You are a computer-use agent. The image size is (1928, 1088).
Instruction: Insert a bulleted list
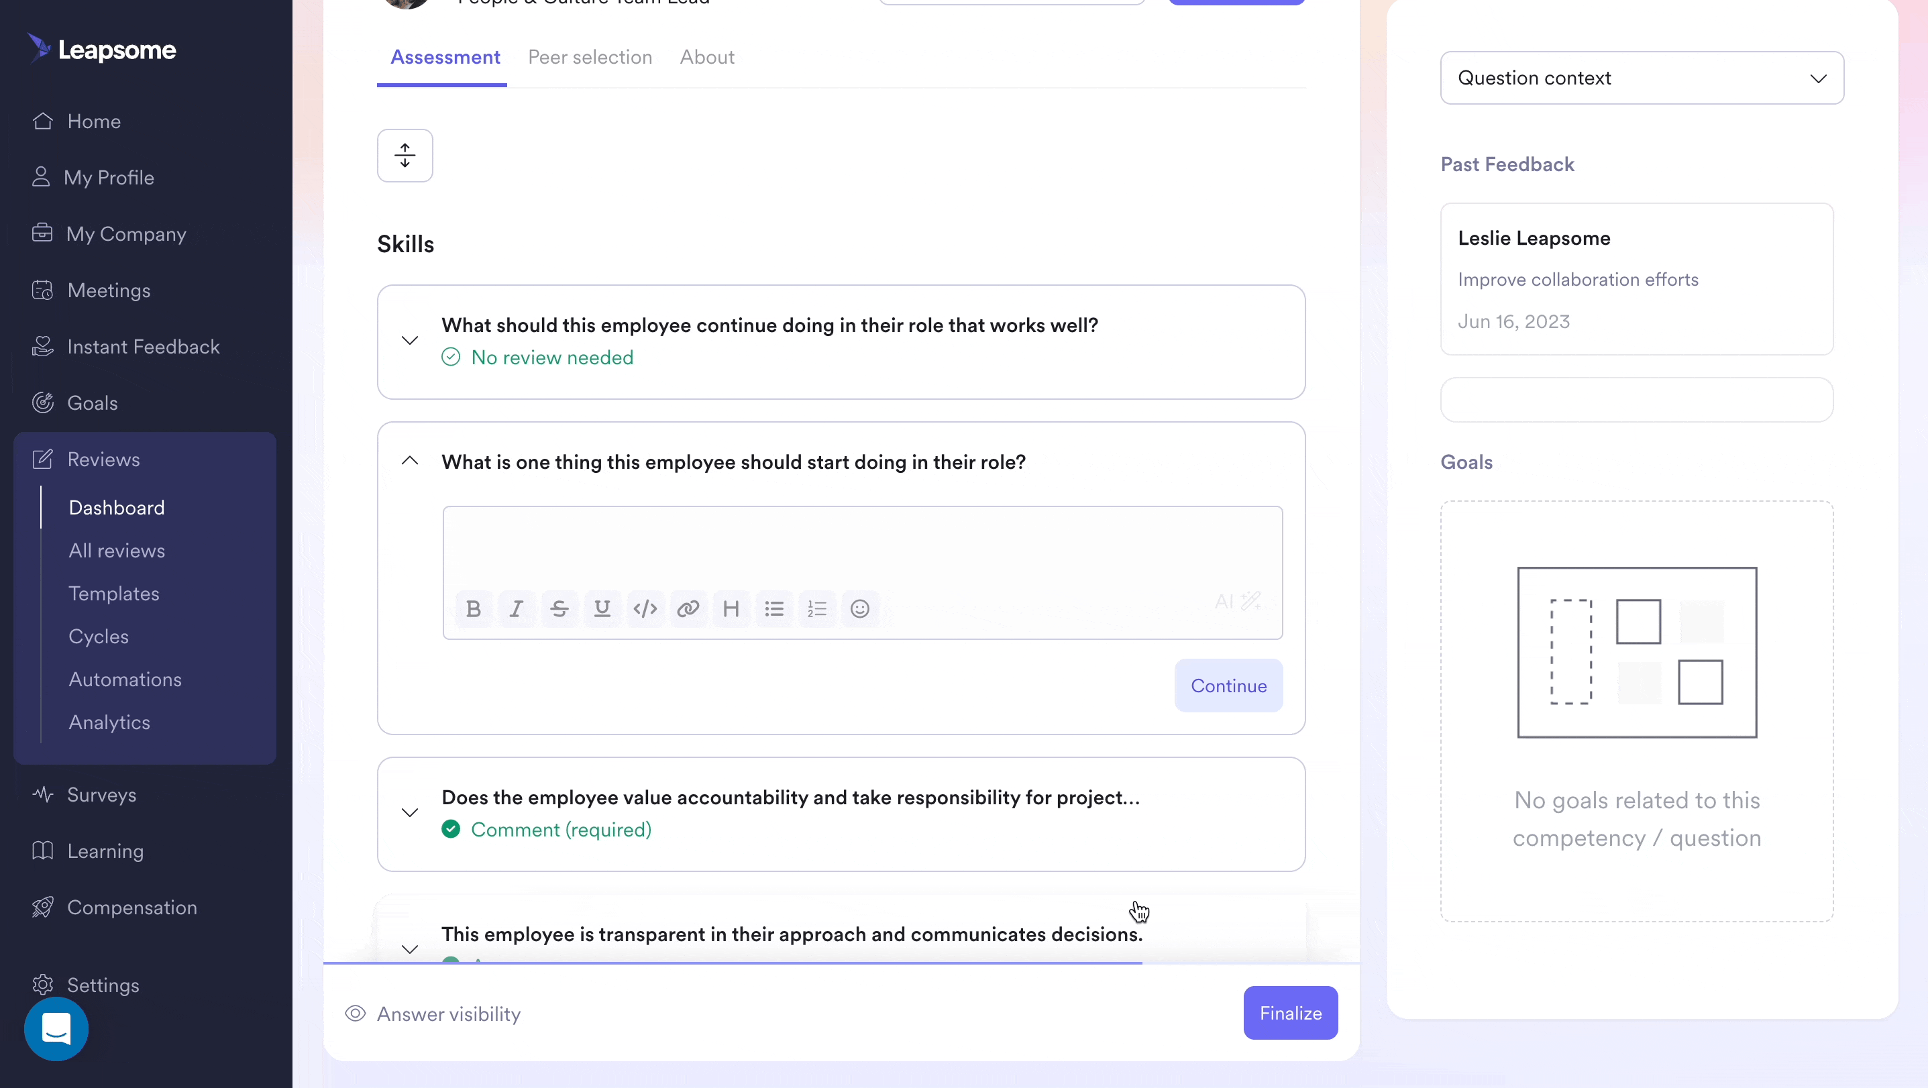tap(774, 608)
